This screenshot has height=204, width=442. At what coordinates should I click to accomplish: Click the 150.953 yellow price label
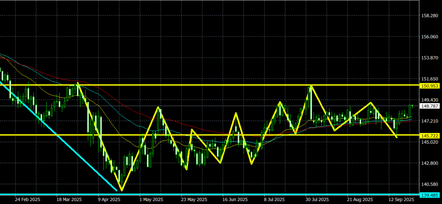pos(431,86)
